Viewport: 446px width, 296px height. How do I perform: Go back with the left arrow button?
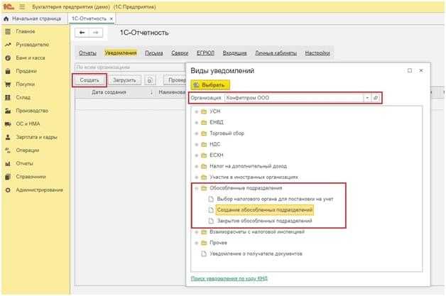82,33
